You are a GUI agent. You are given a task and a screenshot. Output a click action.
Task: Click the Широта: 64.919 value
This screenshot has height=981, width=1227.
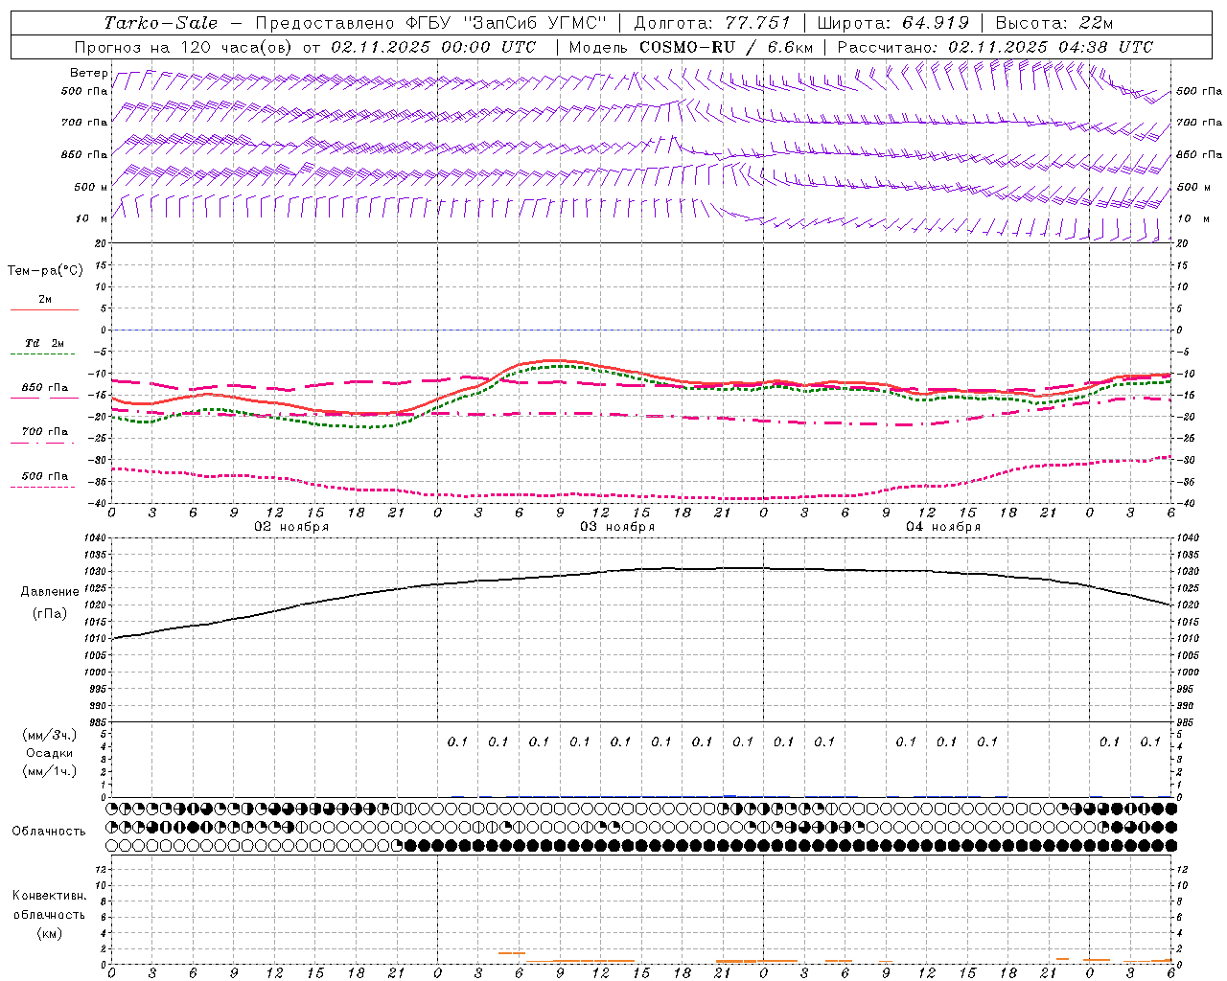pos(893,23)
